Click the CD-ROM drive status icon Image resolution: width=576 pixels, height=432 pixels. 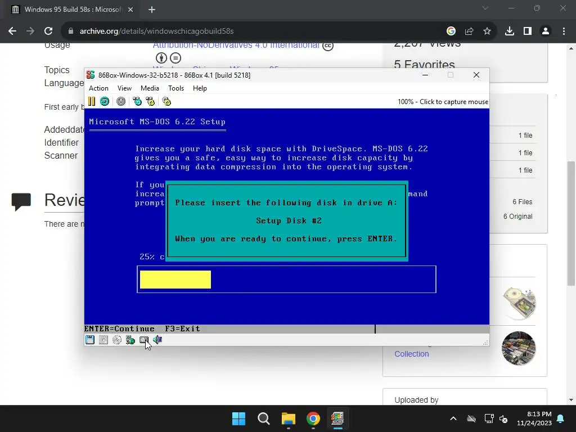click(x=117, y=340)
